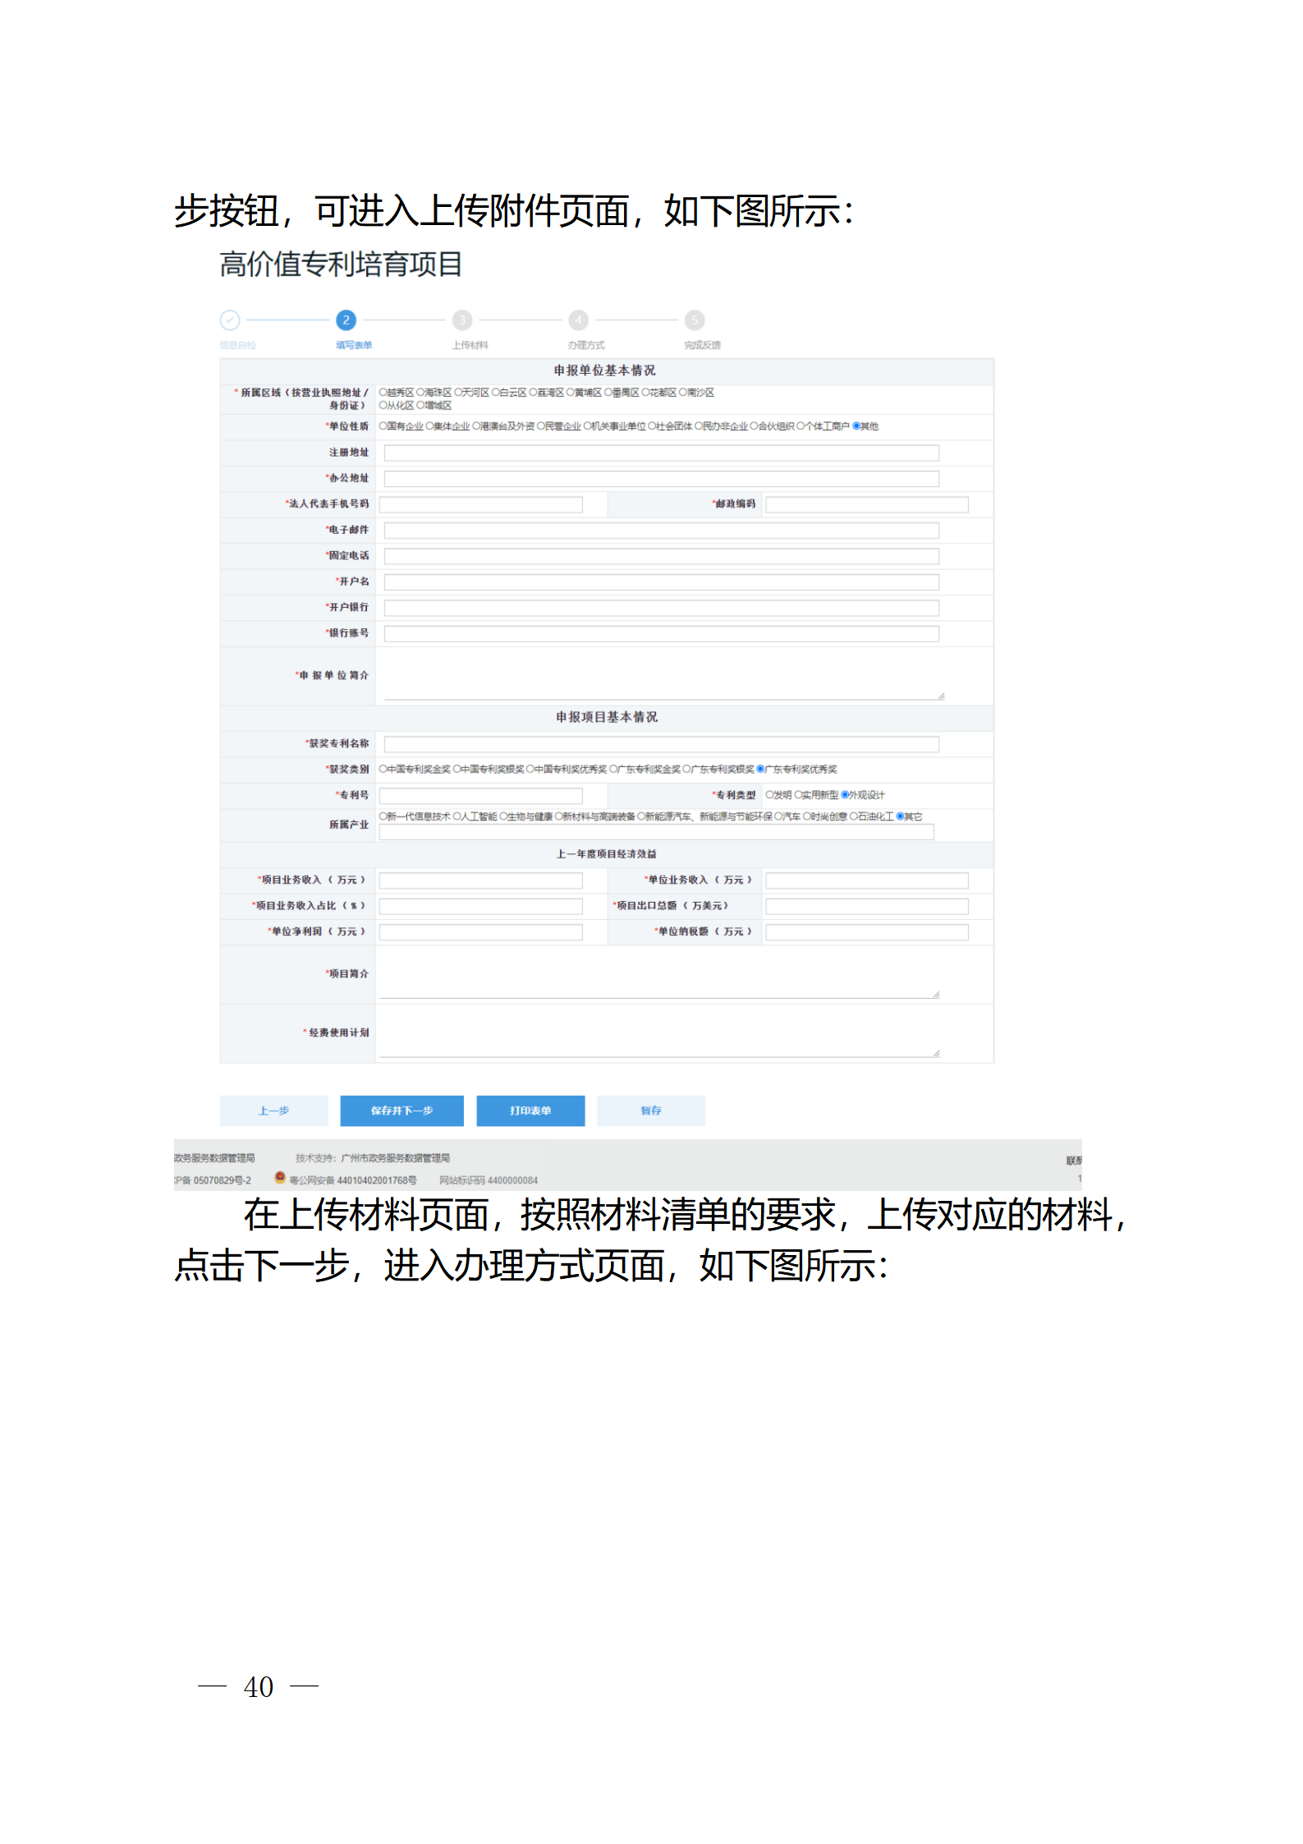Select 广东专利奖银奖 award category
Screen dimensions: 1303x1844
687,769
